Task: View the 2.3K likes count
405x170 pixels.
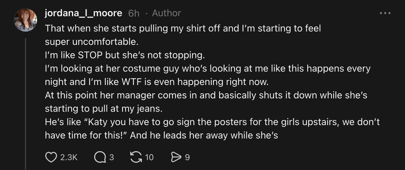Action: (69, 157)
